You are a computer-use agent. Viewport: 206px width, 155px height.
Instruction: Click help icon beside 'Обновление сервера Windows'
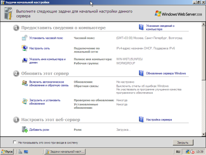pyautogui.click(x=141, y=73)
